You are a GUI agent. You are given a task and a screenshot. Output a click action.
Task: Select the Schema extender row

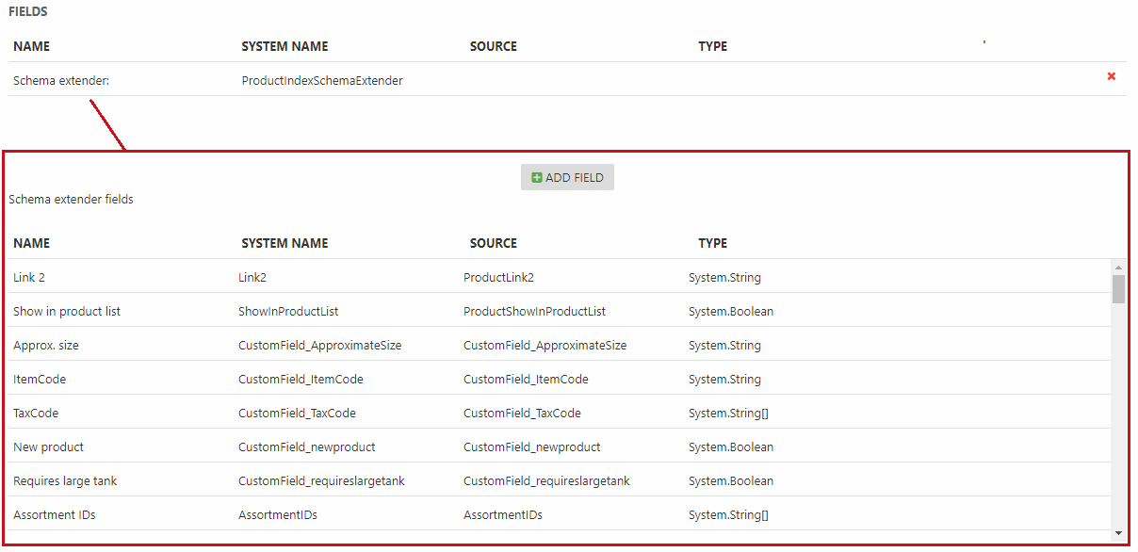pyautogui.click(x=61, y=81)
